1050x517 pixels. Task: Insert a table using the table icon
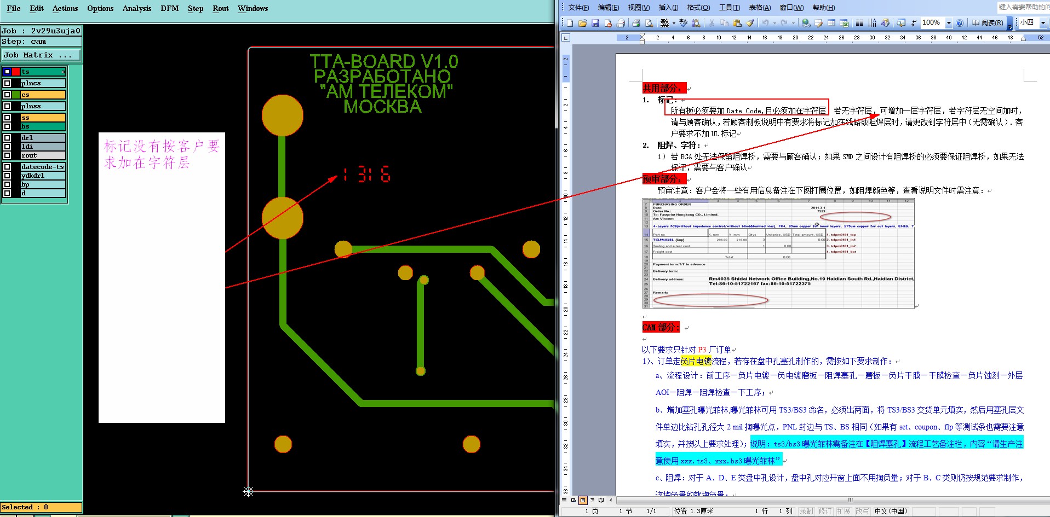[x=831, y=23]
